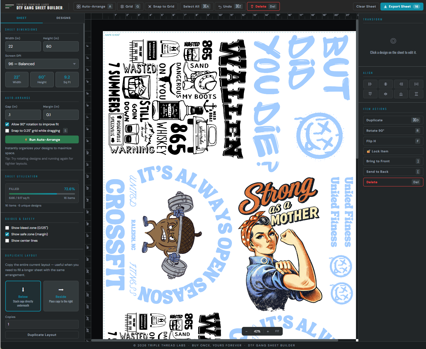Open the hamburger menu beside DTF Gang Sheet Builder
426x349 pixels.
click(x=9, y=6)
